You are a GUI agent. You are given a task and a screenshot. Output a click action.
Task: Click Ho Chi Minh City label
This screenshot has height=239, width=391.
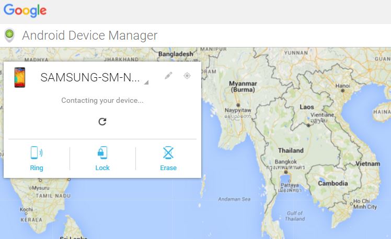[365, 204]
